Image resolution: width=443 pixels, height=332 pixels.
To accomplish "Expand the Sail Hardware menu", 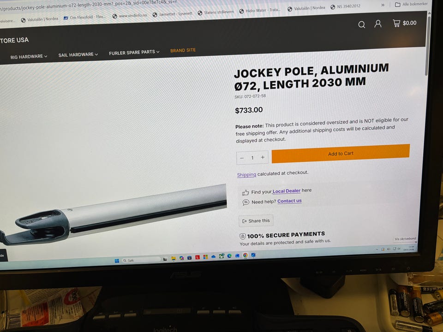I will (x=78, y=54).
